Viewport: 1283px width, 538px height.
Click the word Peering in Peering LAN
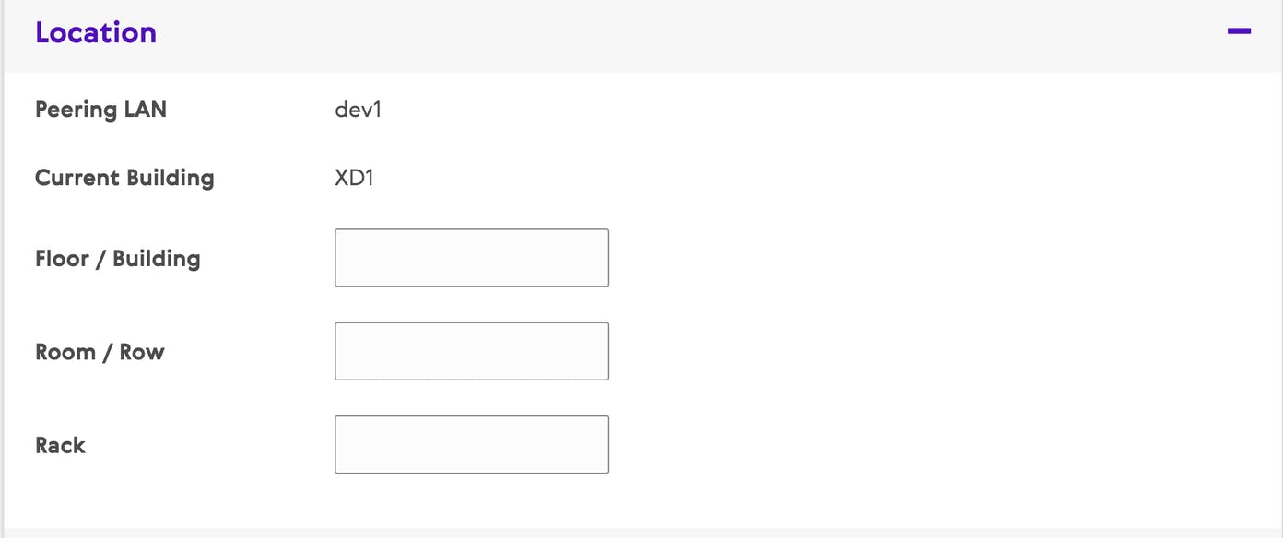click(76, 111)
